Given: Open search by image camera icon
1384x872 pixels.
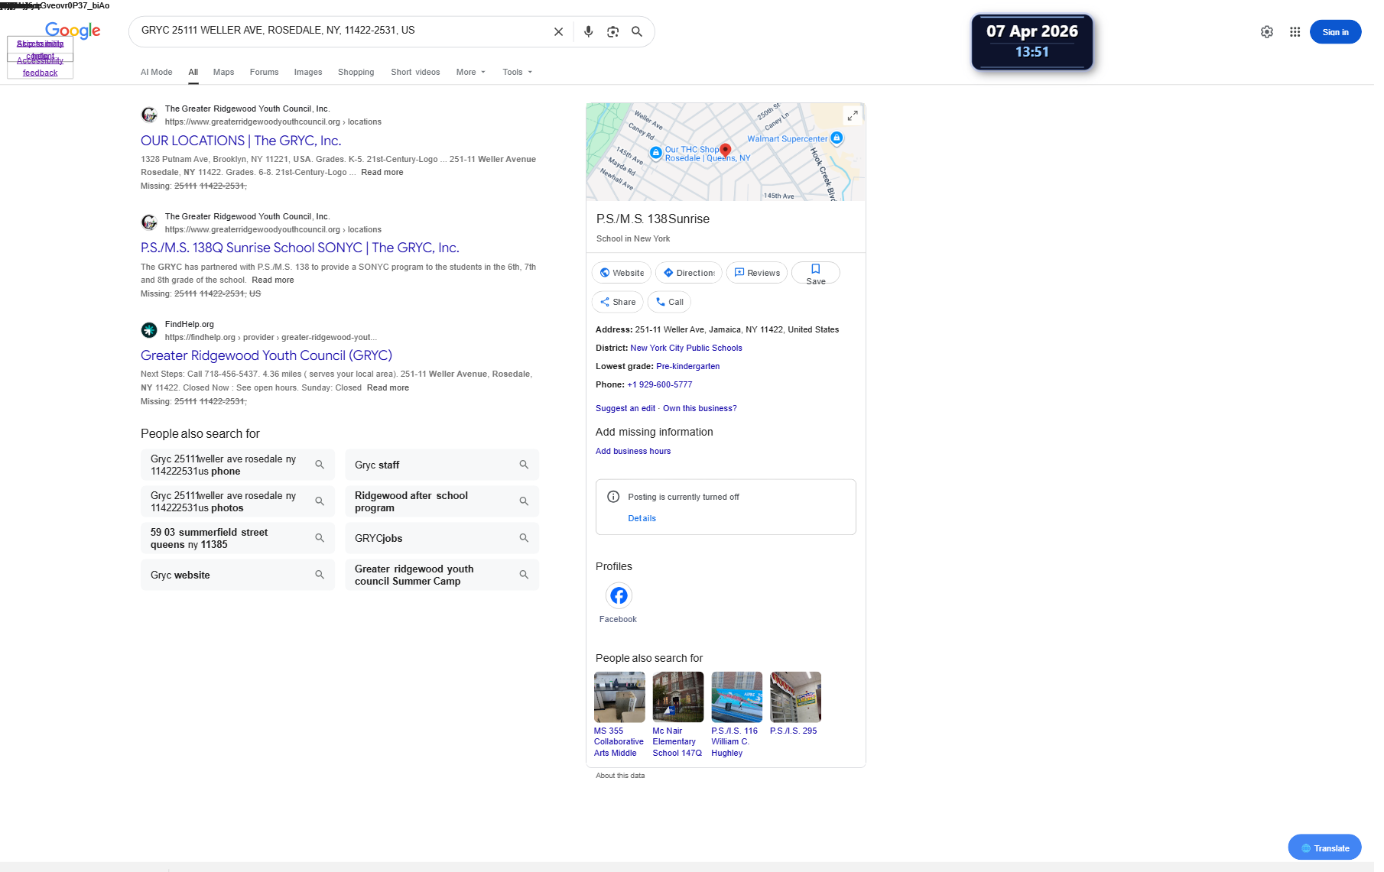Looking at the screenshot, I should coord(612,31).
